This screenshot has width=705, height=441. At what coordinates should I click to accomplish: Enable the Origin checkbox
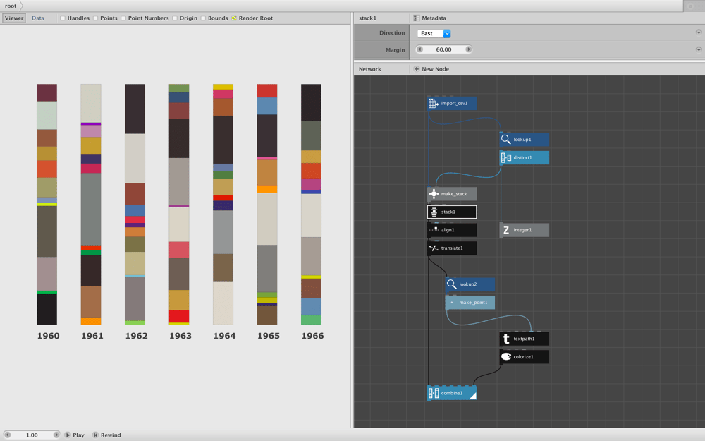coord(174,18)
